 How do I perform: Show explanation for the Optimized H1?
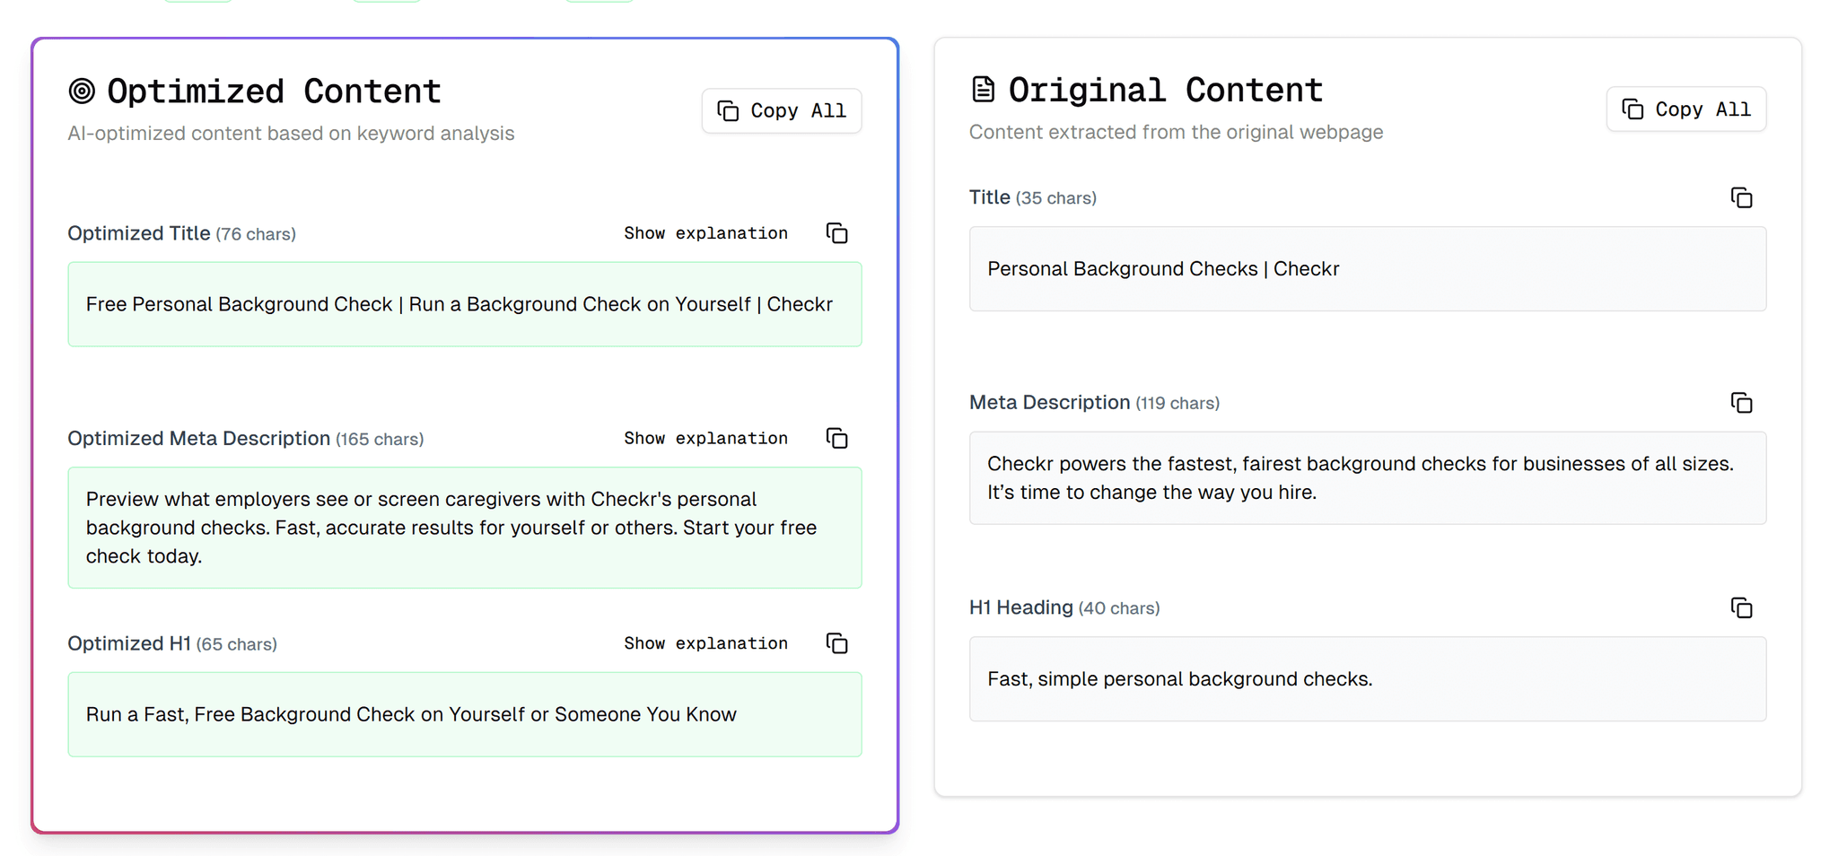705,643
